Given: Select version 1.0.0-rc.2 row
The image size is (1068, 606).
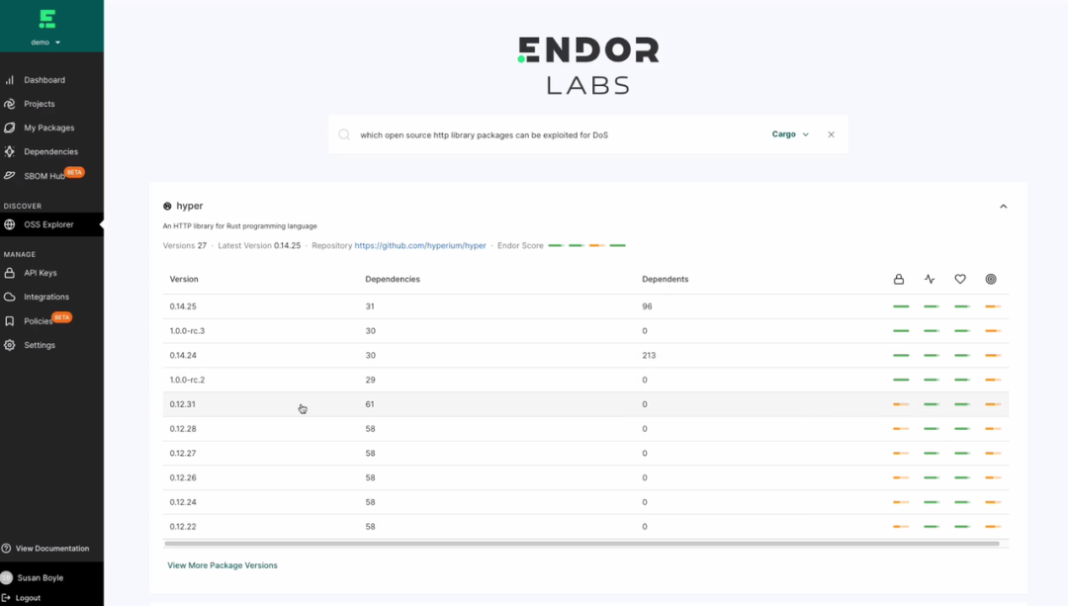Looking at the screenshot, I should [x=585, y=380].
